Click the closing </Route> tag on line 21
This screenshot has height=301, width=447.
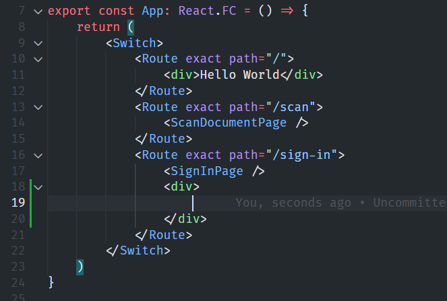click(164, 235)
